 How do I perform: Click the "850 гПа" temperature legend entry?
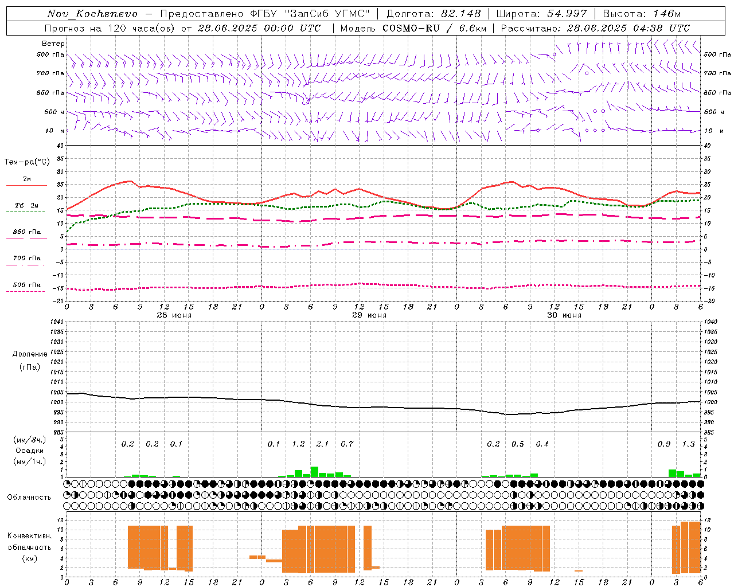(27, 232)
